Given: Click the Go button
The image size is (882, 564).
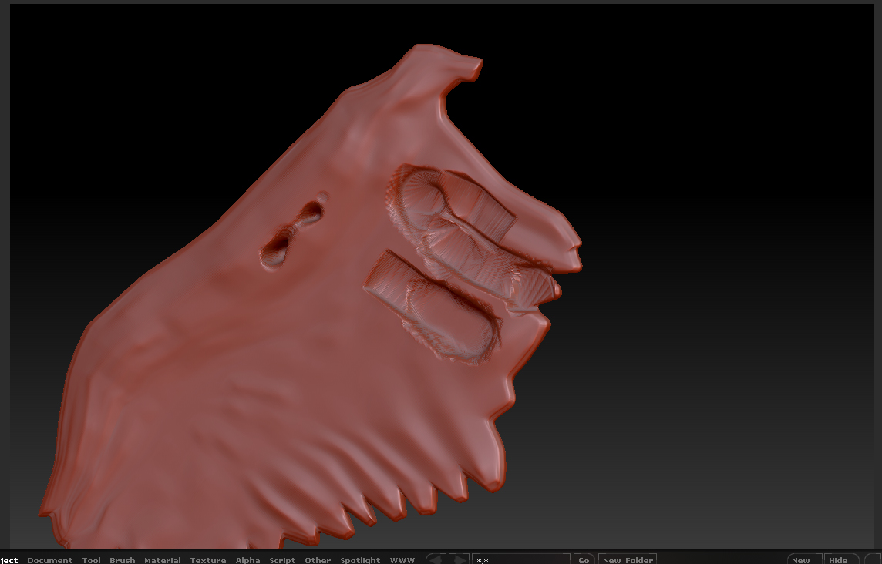Looking at the screenshot, I should pos(584,559).
